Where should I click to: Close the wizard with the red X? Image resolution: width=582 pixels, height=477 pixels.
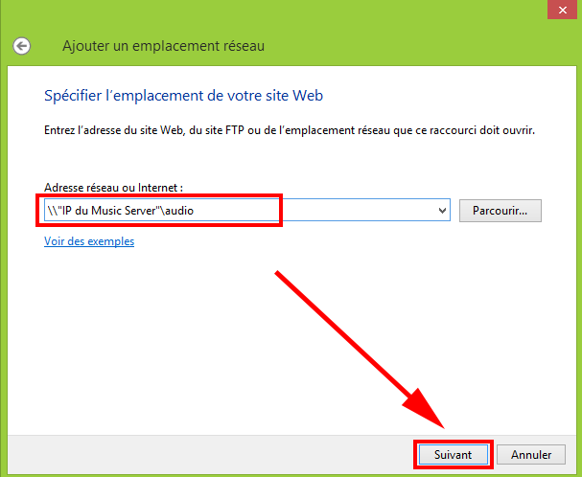(562, 10)
